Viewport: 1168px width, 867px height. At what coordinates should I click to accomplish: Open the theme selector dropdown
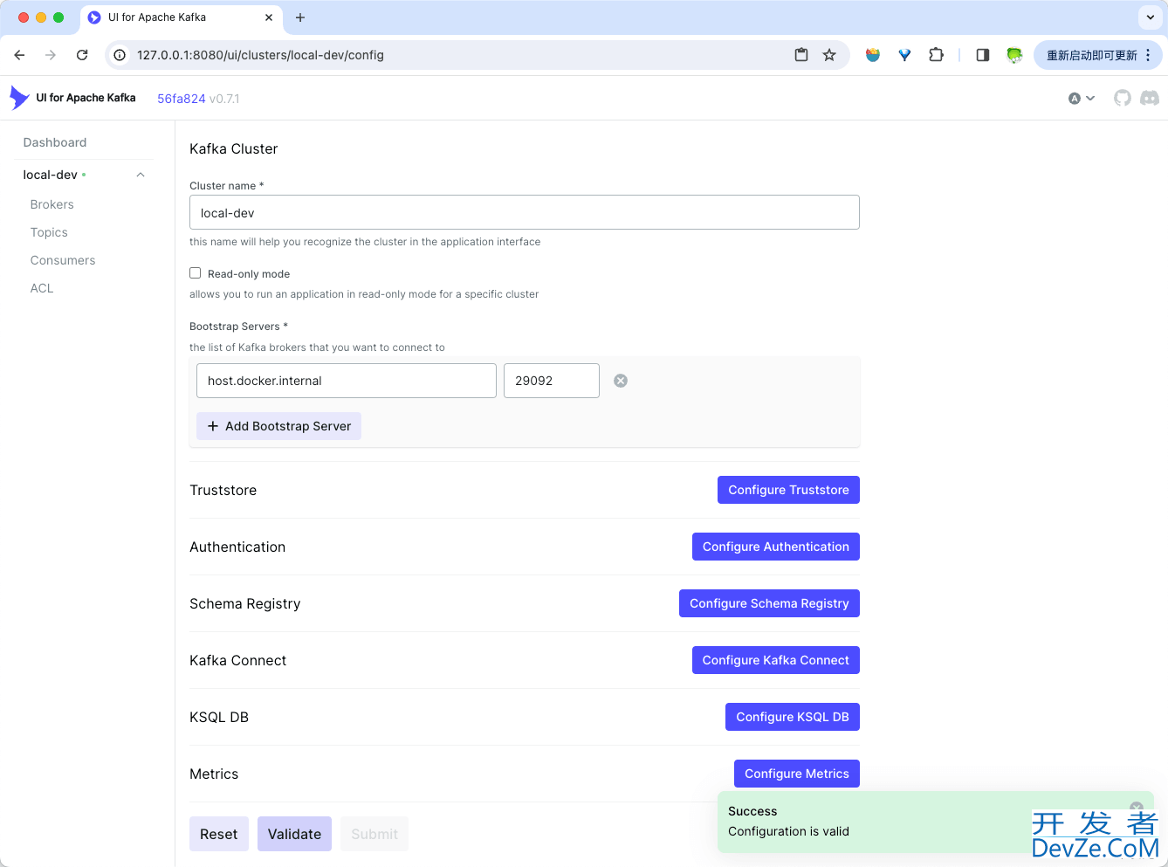(x=1082, y=98)
